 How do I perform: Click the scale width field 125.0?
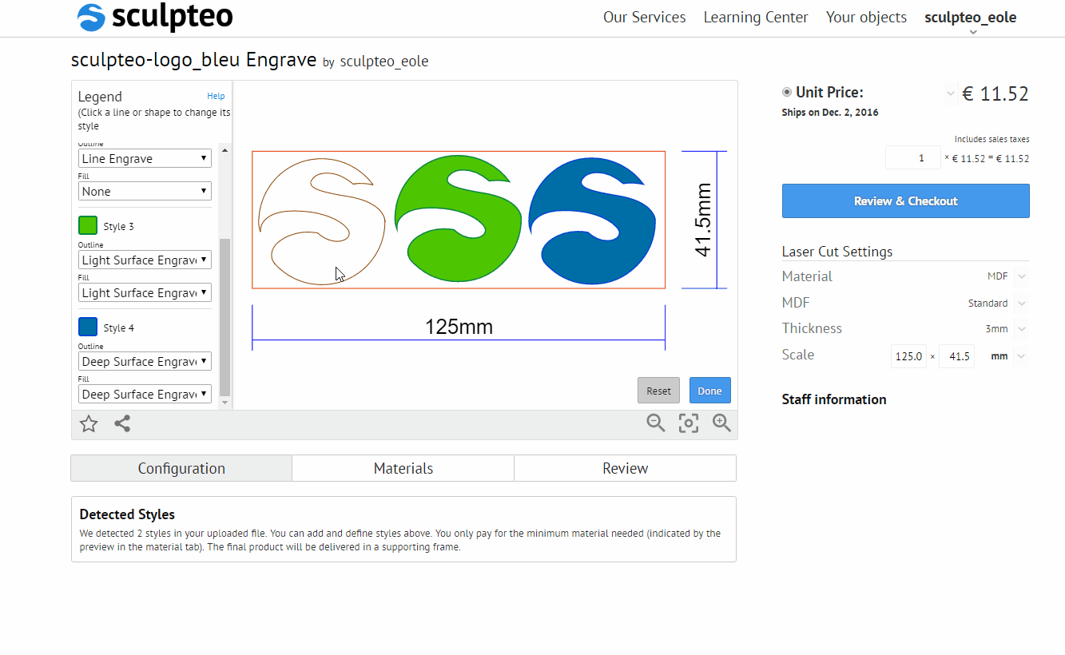(x=908, y=356)
